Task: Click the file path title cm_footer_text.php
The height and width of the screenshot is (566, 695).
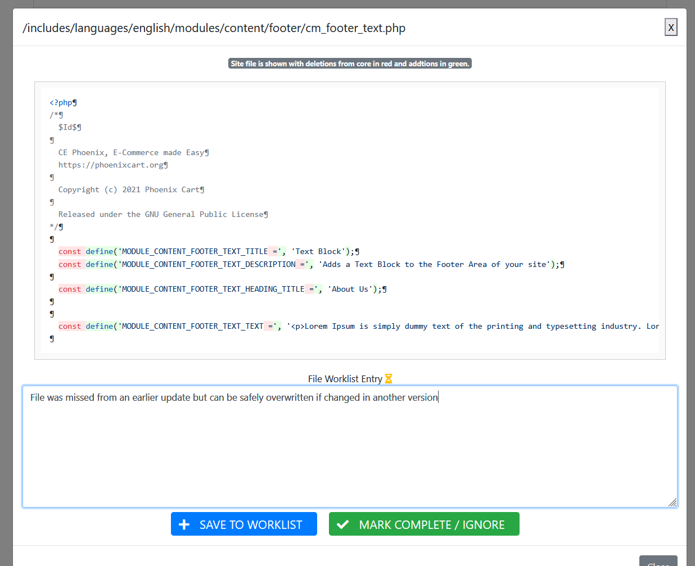Action: (x=214, y=28)
